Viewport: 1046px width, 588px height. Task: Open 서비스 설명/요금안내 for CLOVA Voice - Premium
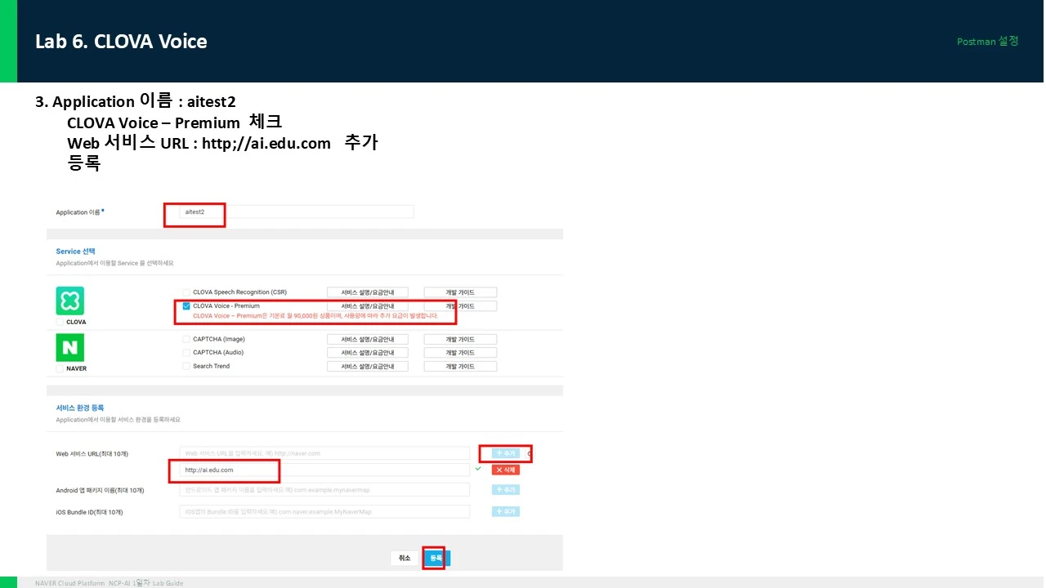(x=368, y=306)
